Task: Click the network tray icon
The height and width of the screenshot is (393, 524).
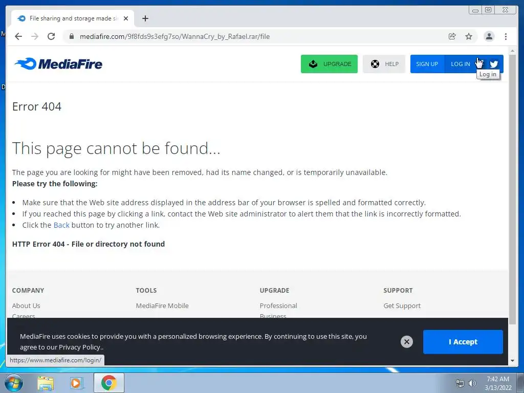Action: pos(460,383)
